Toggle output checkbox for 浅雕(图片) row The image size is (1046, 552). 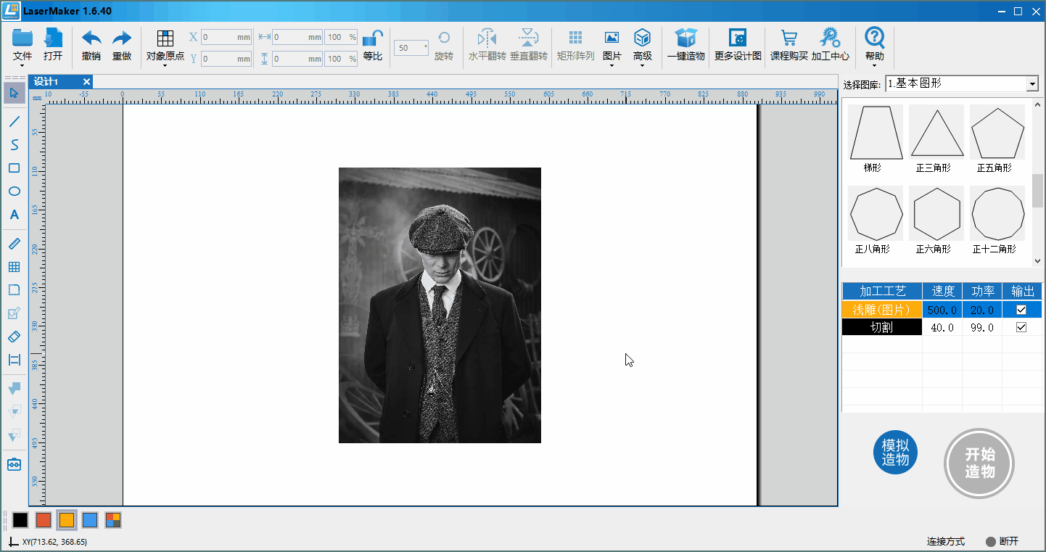[1021, 310]
